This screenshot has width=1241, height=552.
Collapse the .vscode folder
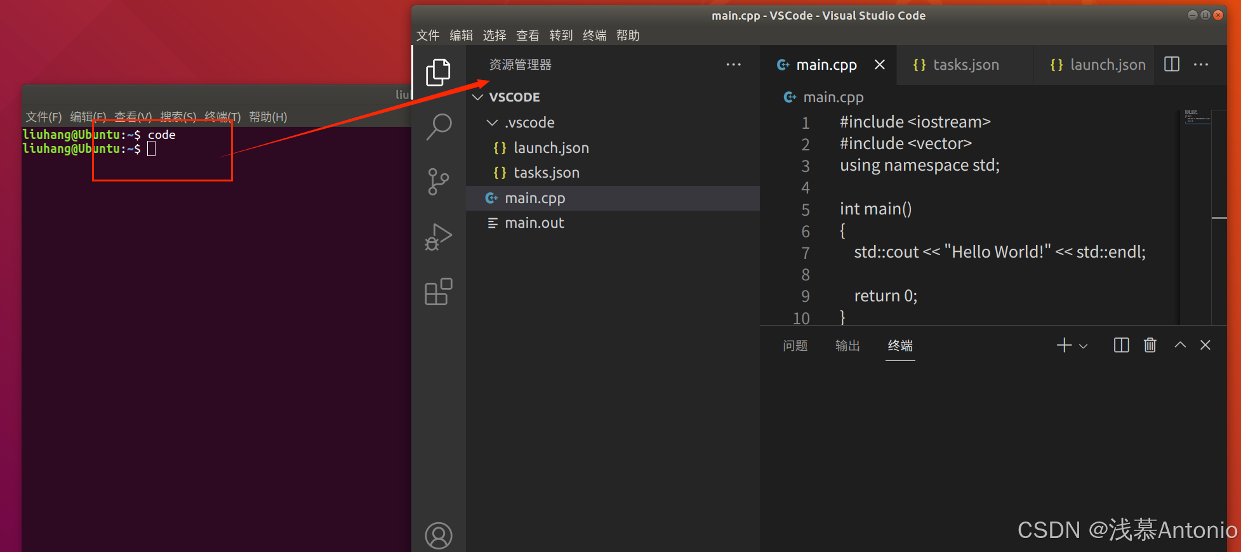click(613, 122)
